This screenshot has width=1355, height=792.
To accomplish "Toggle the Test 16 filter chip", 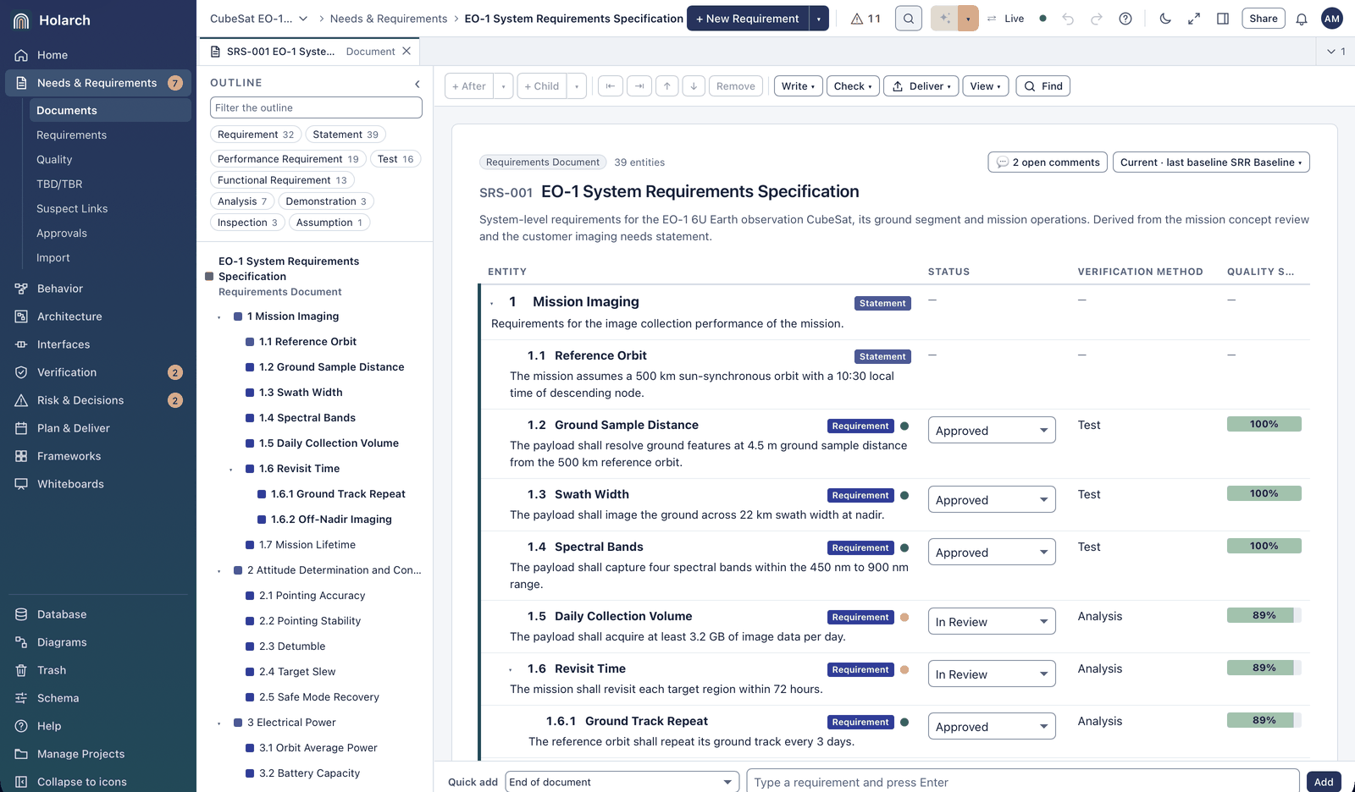I will point(395,159).
